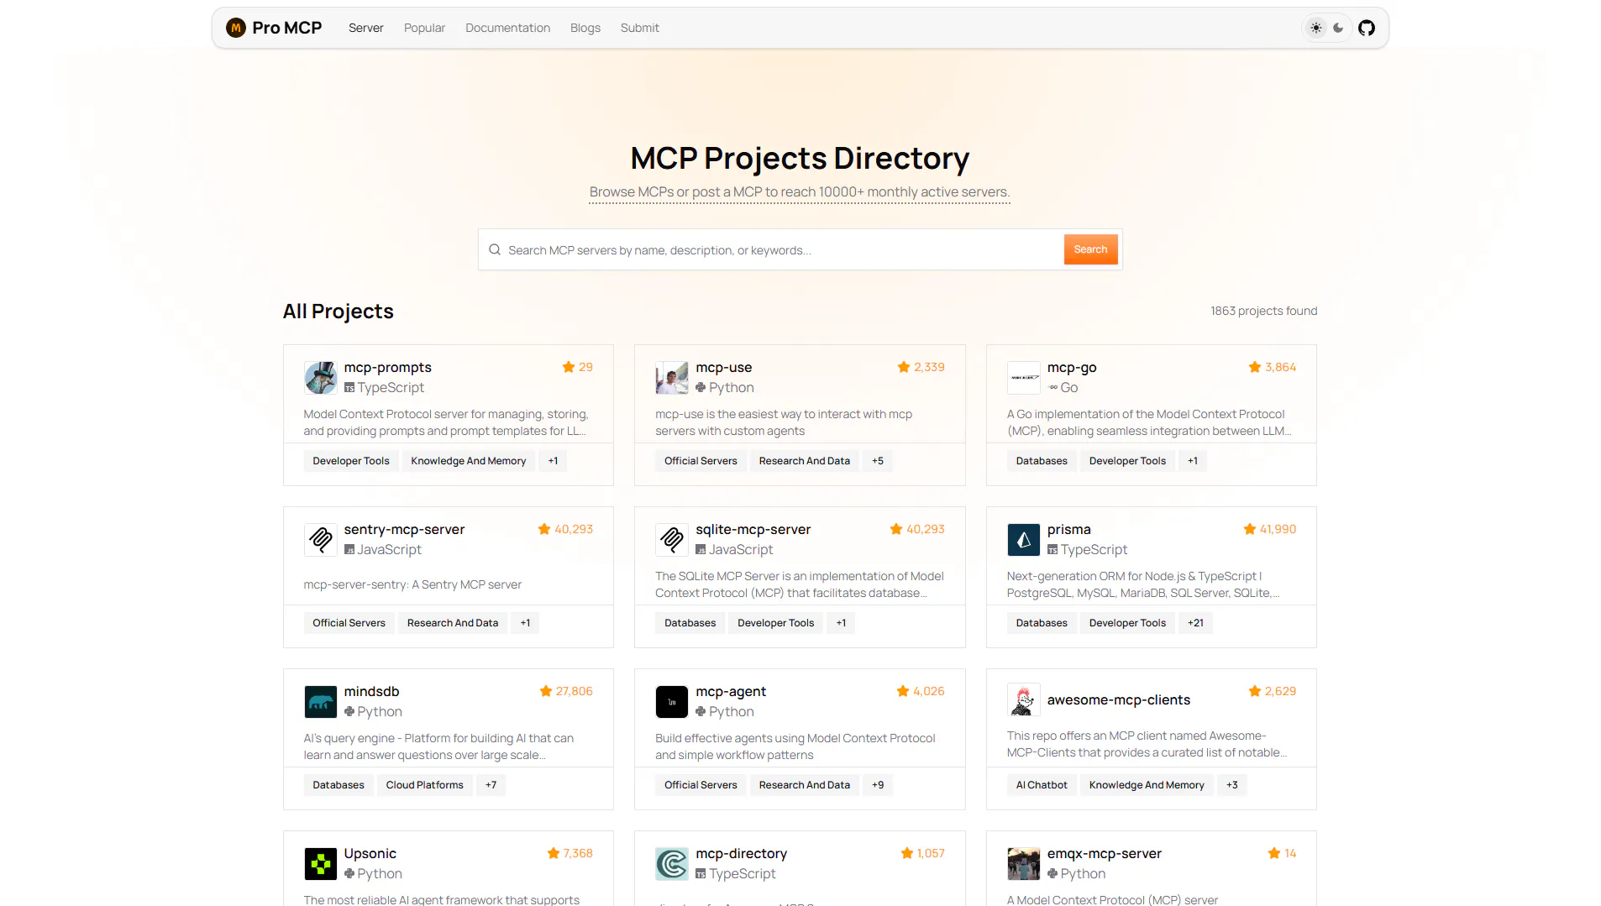Image resolution: width=1601 pixels, height=906 pixels.
Task: Expand the +5 tags on mcp-use
Action: pos(877,461)
